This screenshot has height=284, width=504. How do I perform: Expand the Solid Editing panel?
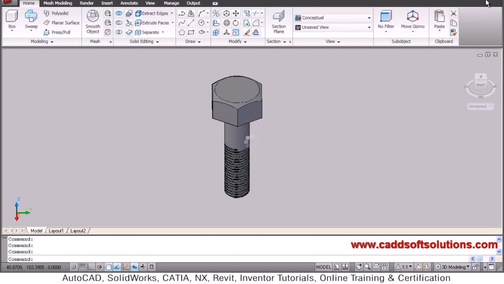coord(145,41)
